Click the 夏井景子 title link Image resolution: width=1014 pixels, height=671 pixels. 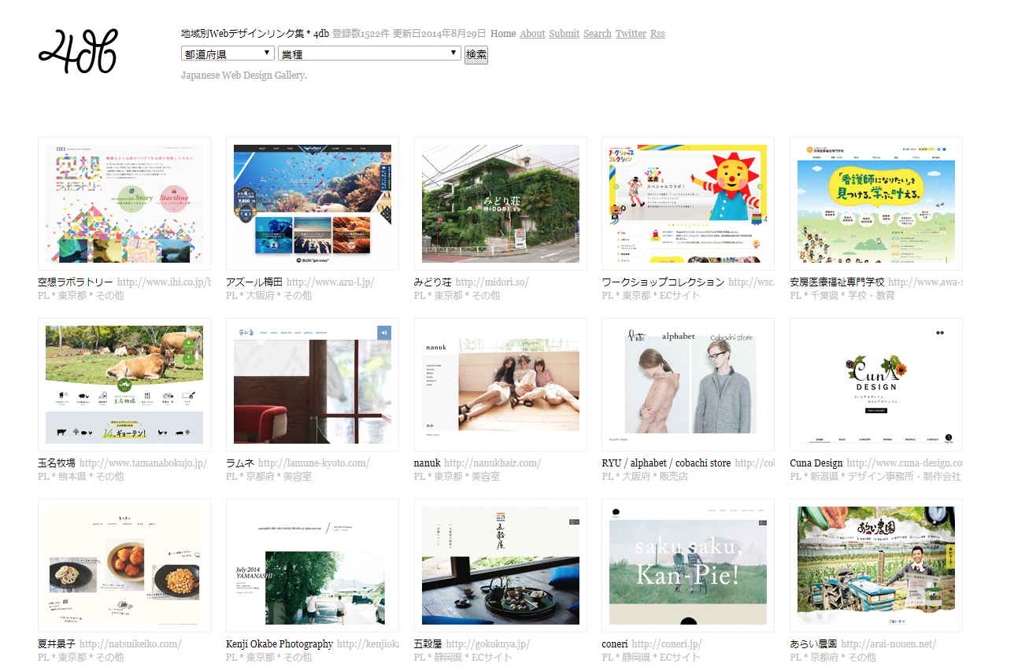[x=57, y=644]
